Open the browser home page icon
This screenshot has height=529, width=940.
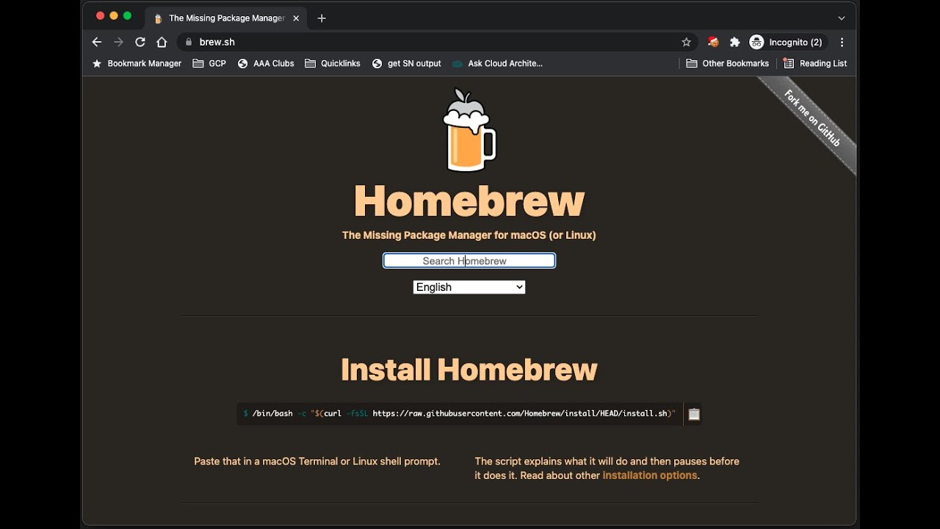pos(162,42)
